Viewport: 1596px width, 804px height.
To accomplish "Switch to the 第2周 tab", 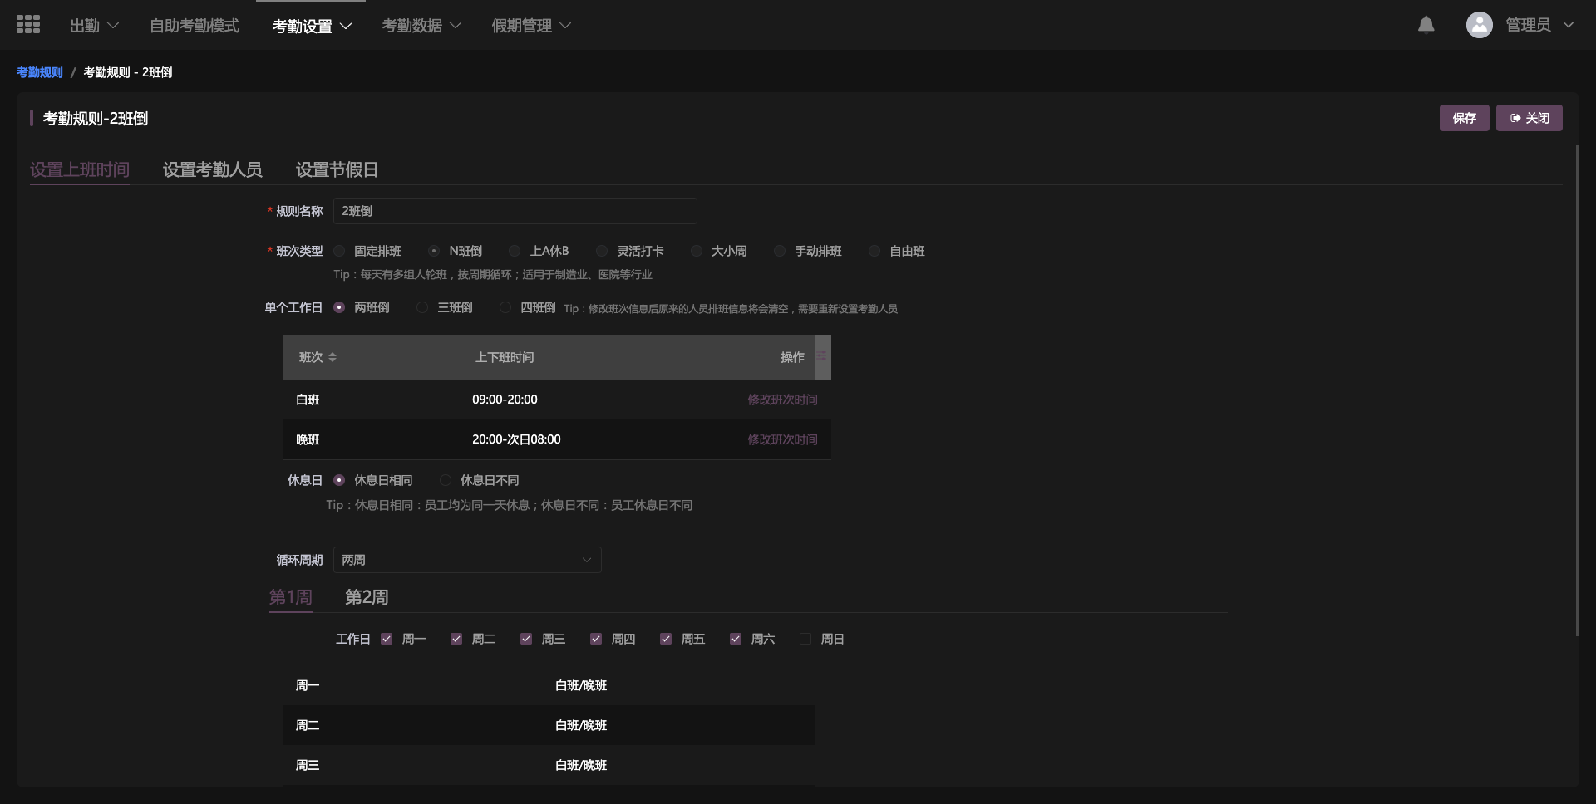I will click(367, 597).
